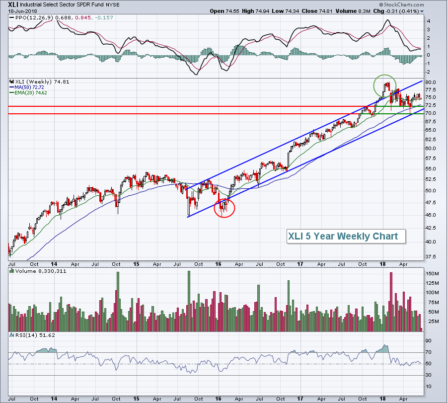
Task: Click the Volume 8,330,311 legend icon
Action: coord(12,271)
